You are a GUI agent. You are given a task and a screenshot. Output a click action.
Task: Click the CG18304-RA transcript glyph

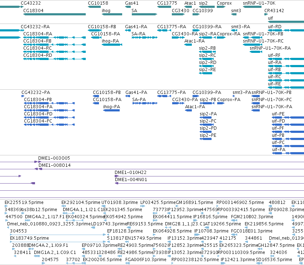coord(55,37)
